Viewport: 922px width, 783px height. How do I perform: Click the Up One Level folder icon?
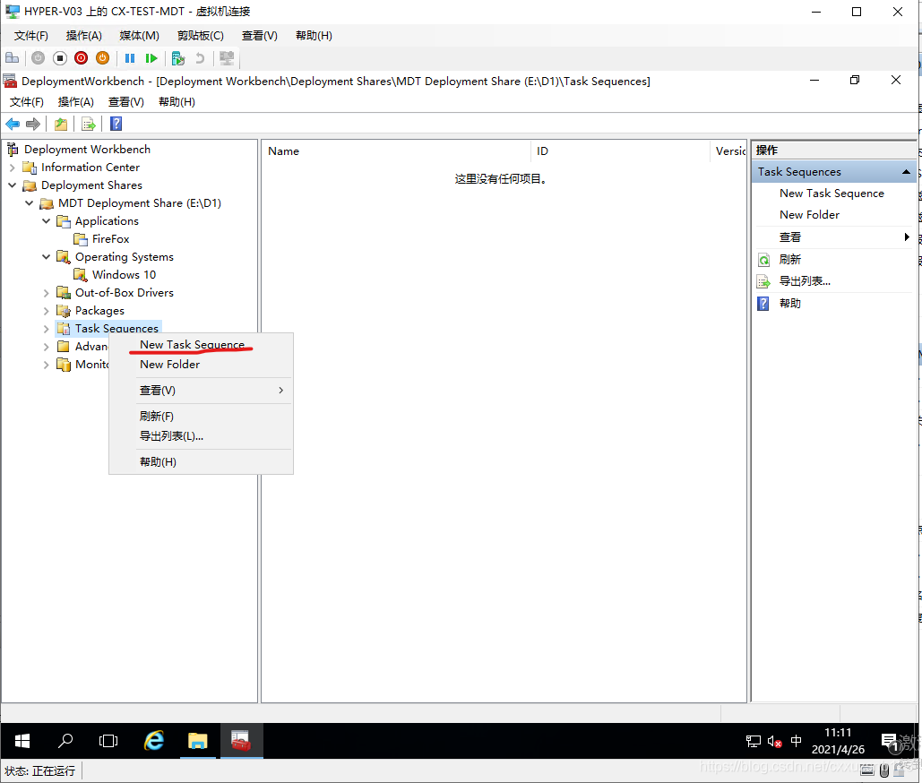[61, 124]
